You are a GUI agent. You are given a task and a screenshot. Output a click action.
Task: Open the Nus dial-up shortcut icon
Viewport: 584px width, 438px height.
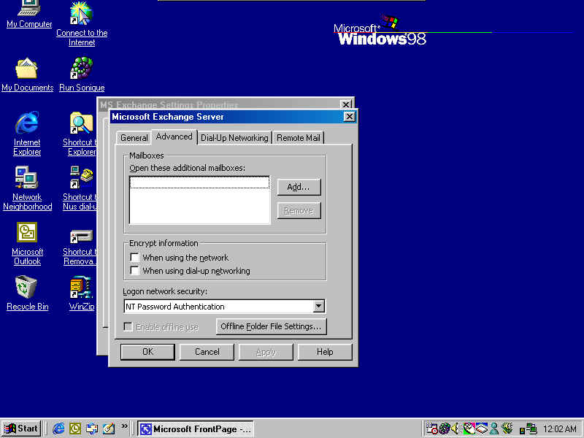pos(80,188)
